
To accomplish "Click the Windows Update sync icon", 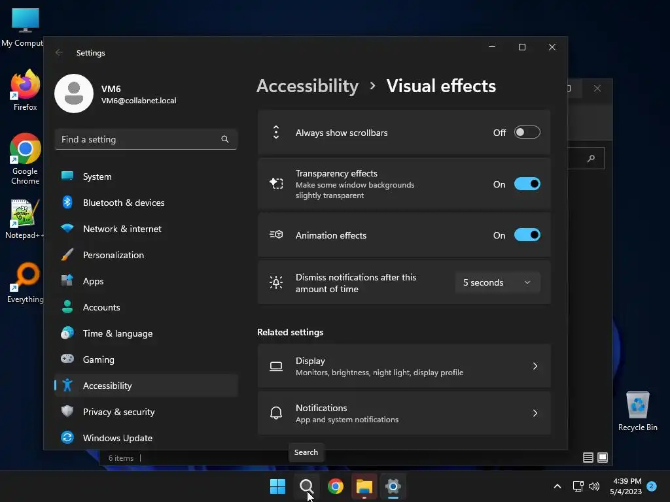I will [x=67, y=437].
